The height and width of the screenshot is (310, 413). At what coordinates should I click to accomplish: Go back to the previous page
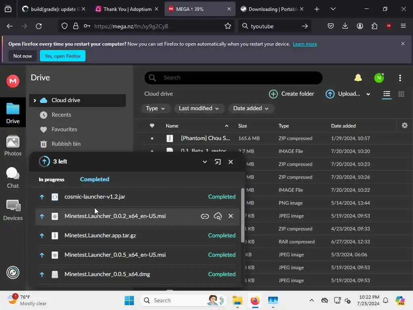click(x=10, y=26)
